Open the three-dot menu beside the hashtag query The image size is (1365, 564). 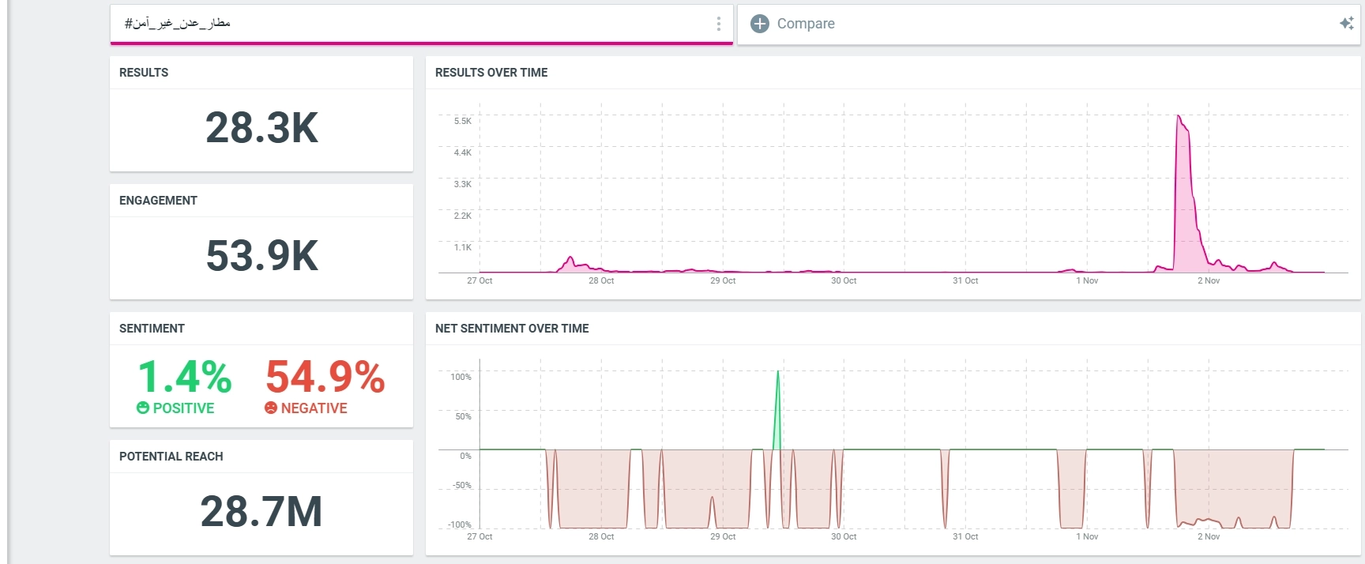(x=718, y=24)
